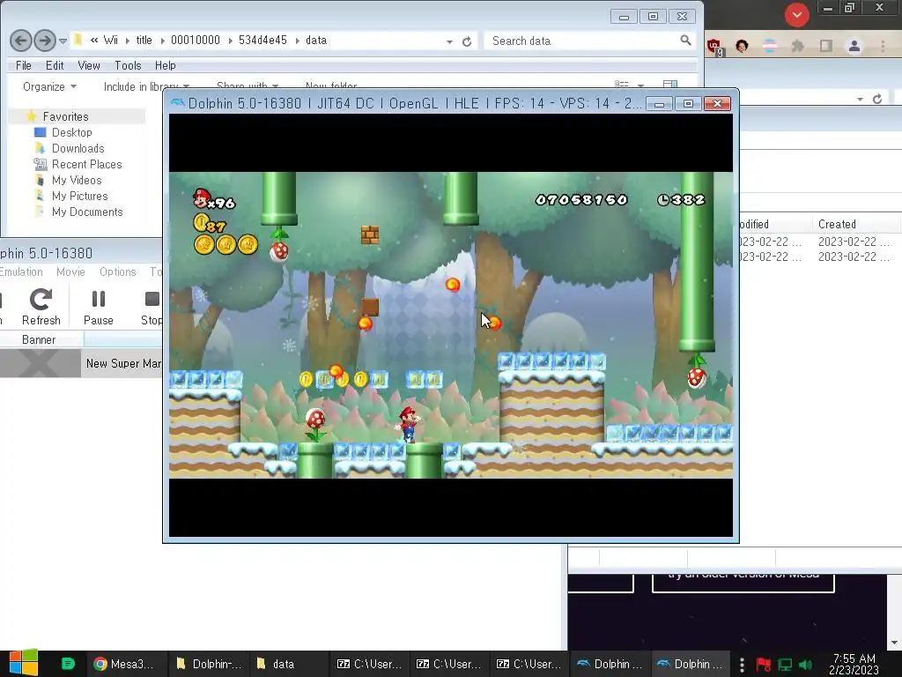Click Refresh in Dolphin toolbar
This screenshot has width=902, height=677.
click(41, 307)
